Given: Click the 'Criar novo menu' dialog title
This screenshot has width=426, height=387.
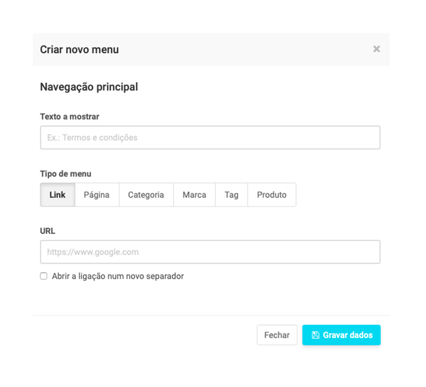Looking at the screenshot, I should click(x=79, y=49).
